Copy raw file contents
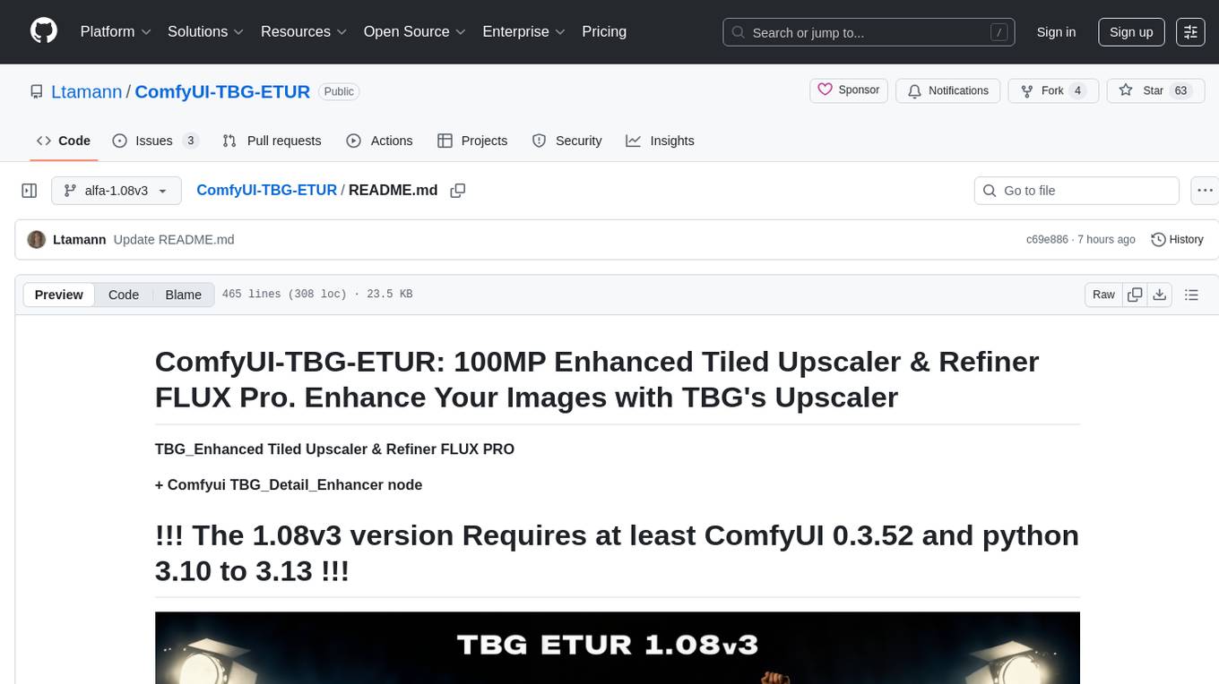 point(1135,295)
